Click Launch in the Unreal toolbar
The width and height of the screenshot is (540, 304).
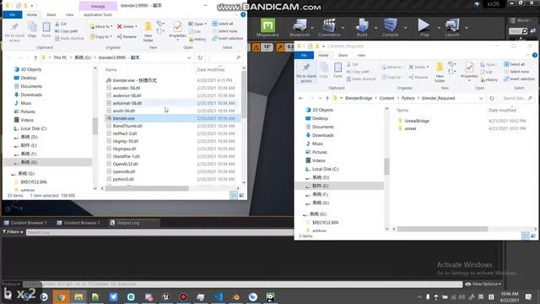pyautogui.click(x=452, y=28)
